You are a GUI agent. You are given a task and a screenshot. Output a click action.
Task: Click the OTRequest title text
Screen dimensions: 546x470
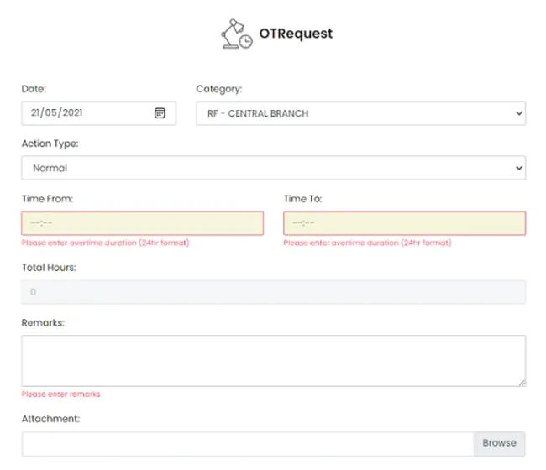click(x=296, y=34)
